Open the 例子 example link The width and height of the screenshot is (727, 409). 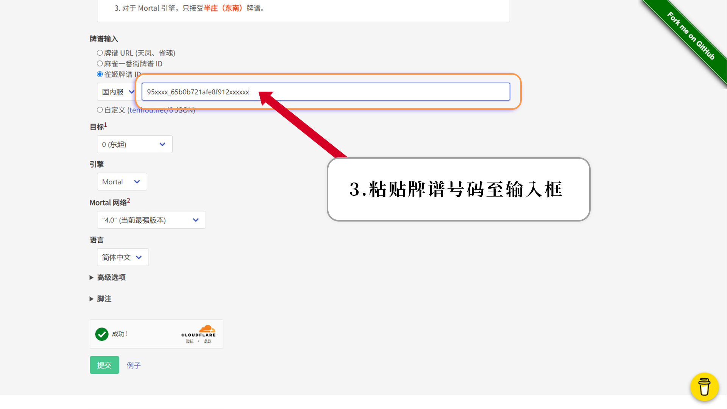point(133,365)
